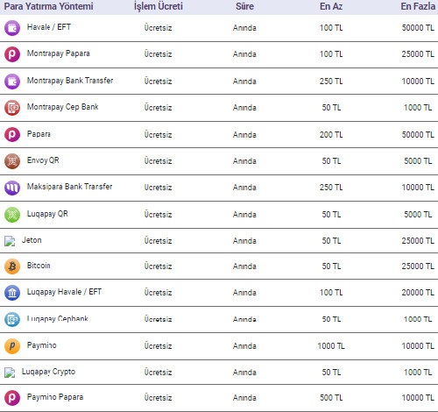Click Ücretsiz in the Maksipara Bank Transfer row
438x412 pixels.
pyautogui.click(x=158, y=188)
